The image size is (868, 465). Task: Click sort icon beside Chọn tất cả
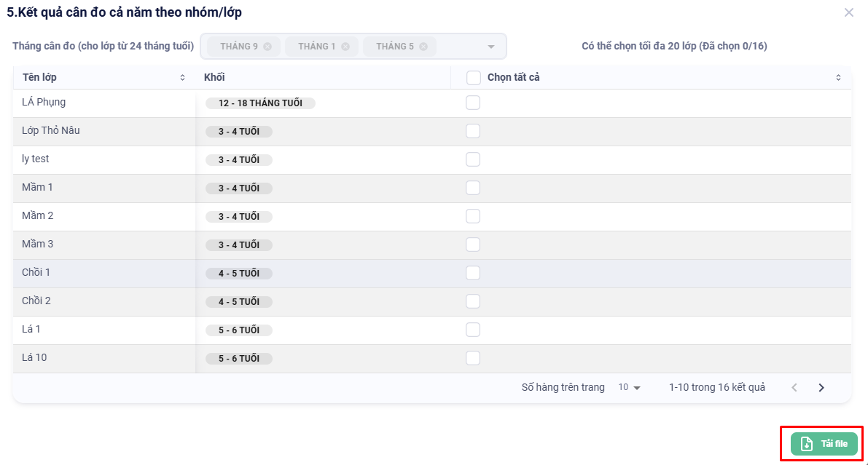[x=838, y=78]
